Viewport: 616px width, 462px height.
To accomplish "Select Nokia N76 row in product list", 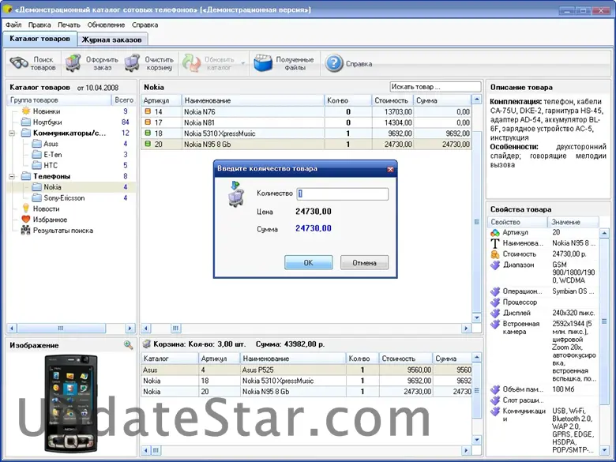I will (x=306, y=111).
